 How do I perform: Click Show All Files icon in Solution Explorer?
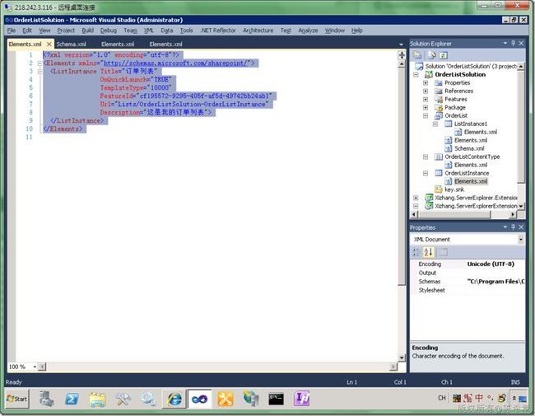(x=431, y=55)
